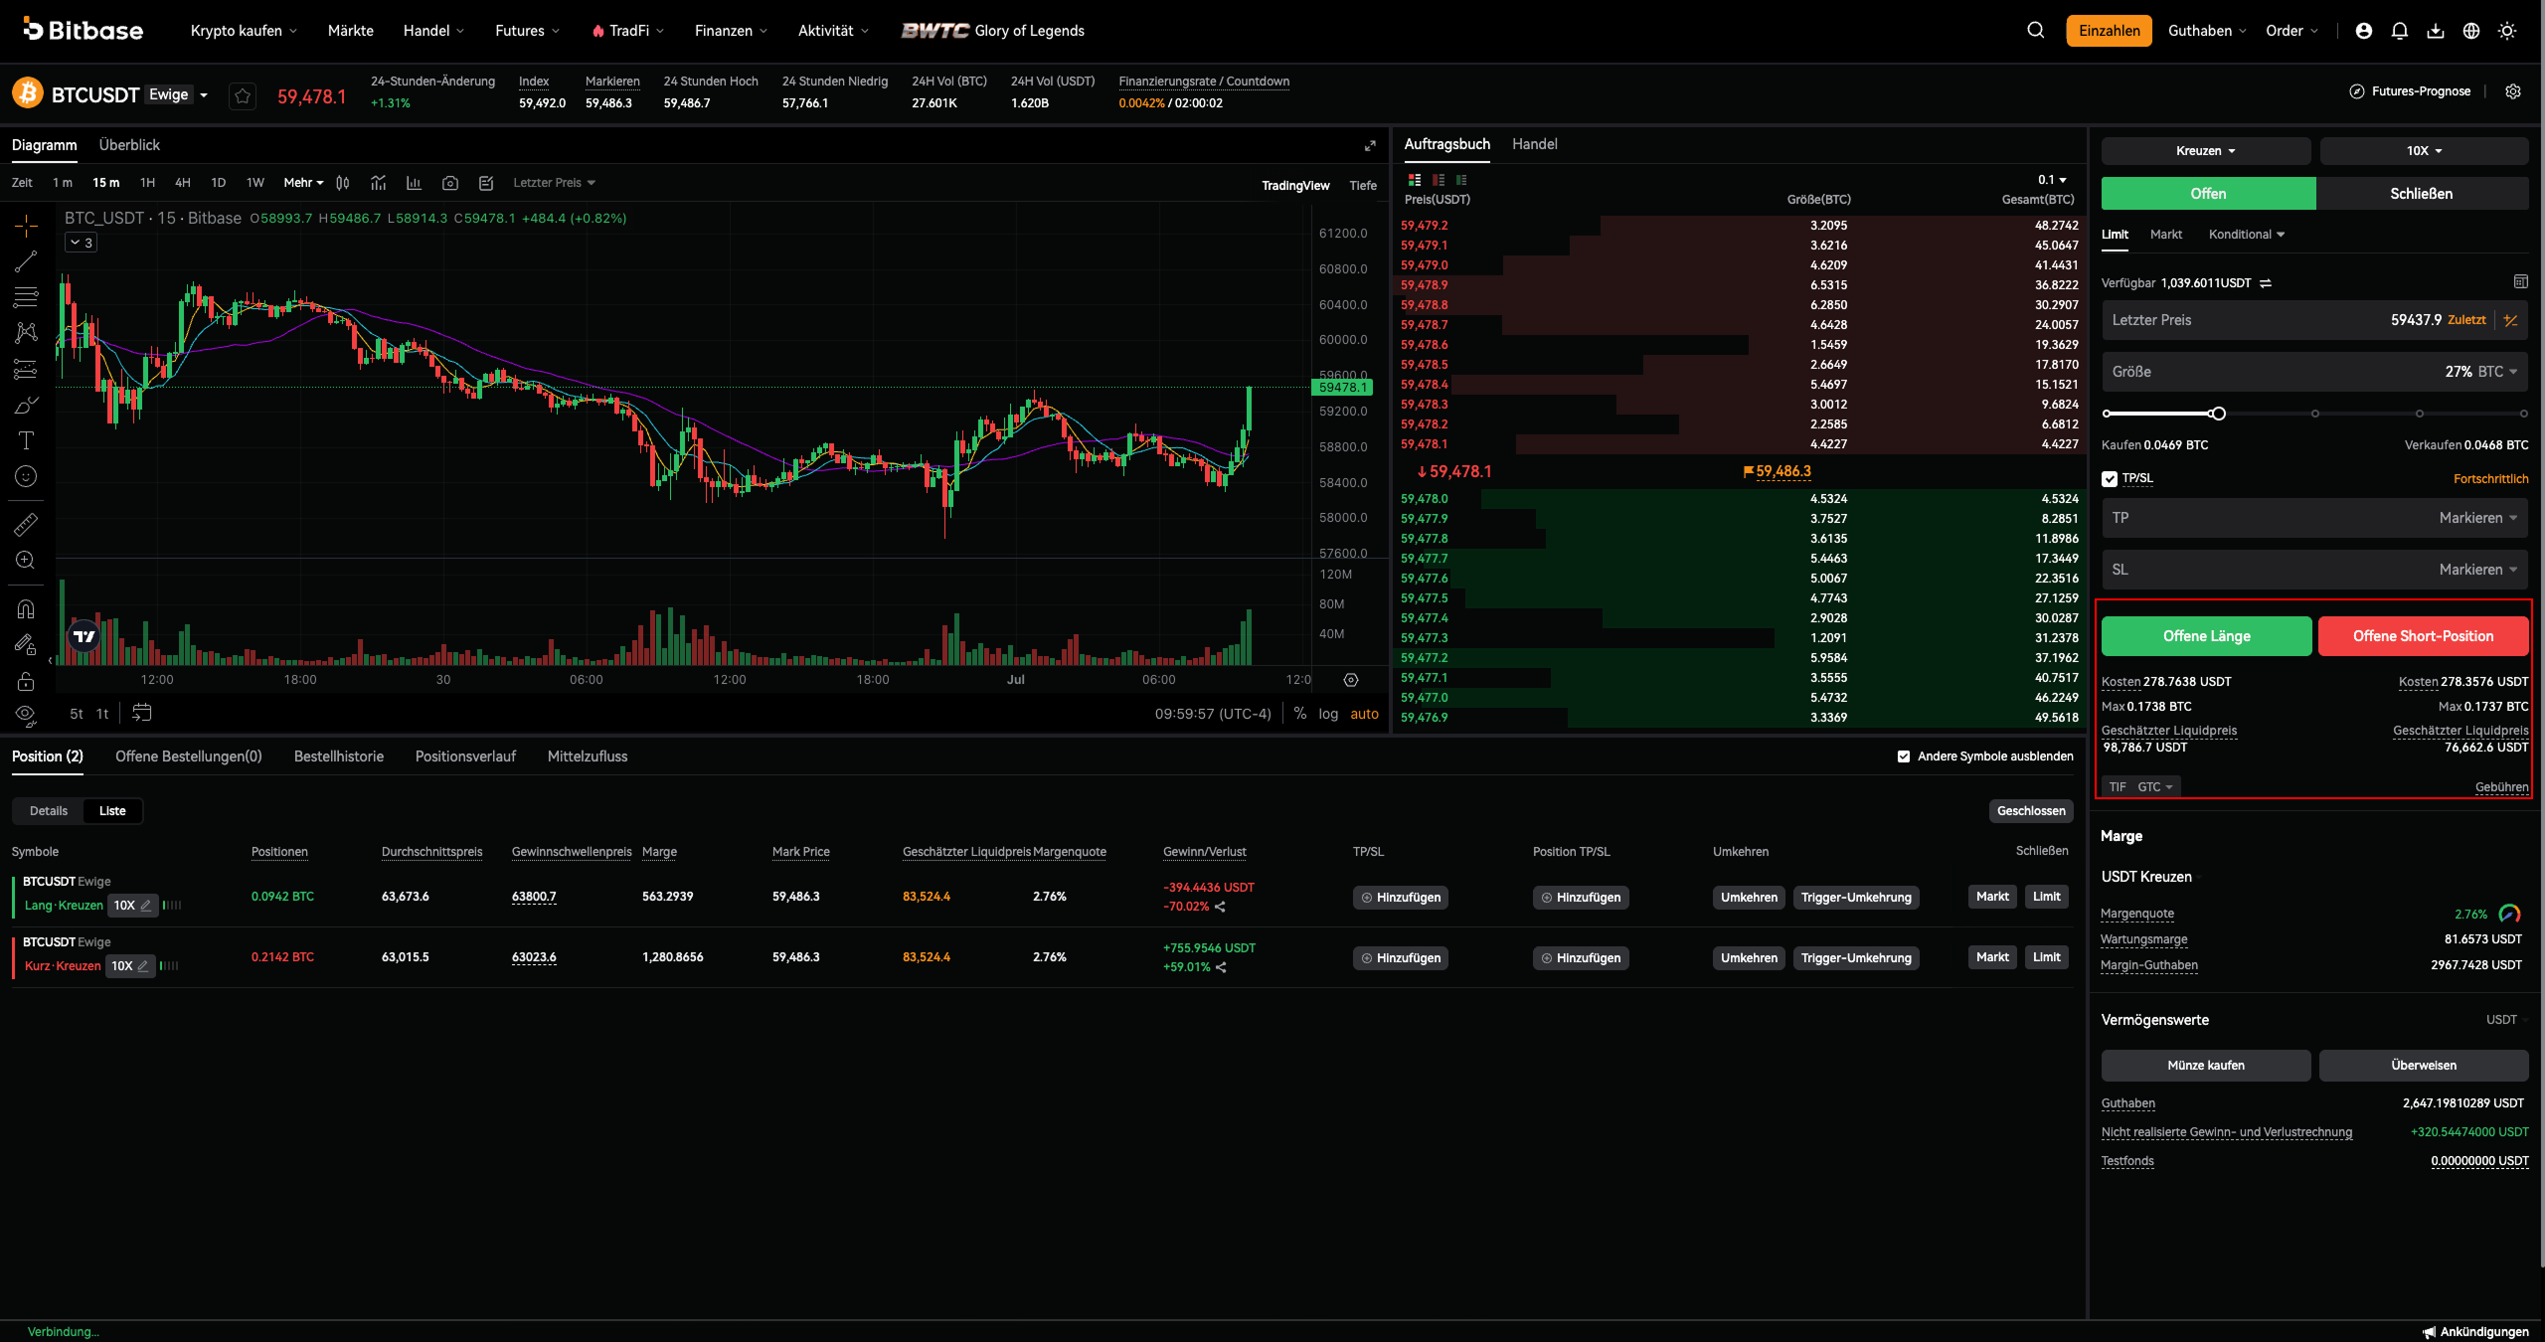Open the GTC time-in-force dropdown

[x=2155, y=787]
